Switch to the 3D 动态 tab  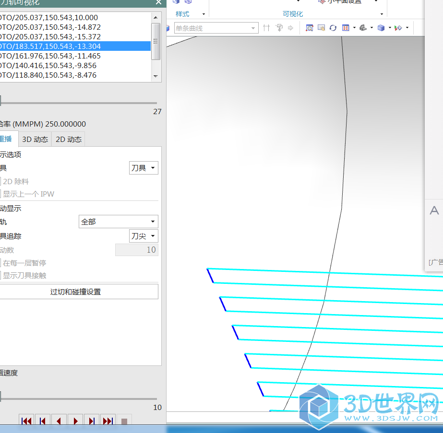[x=35, y=139]
